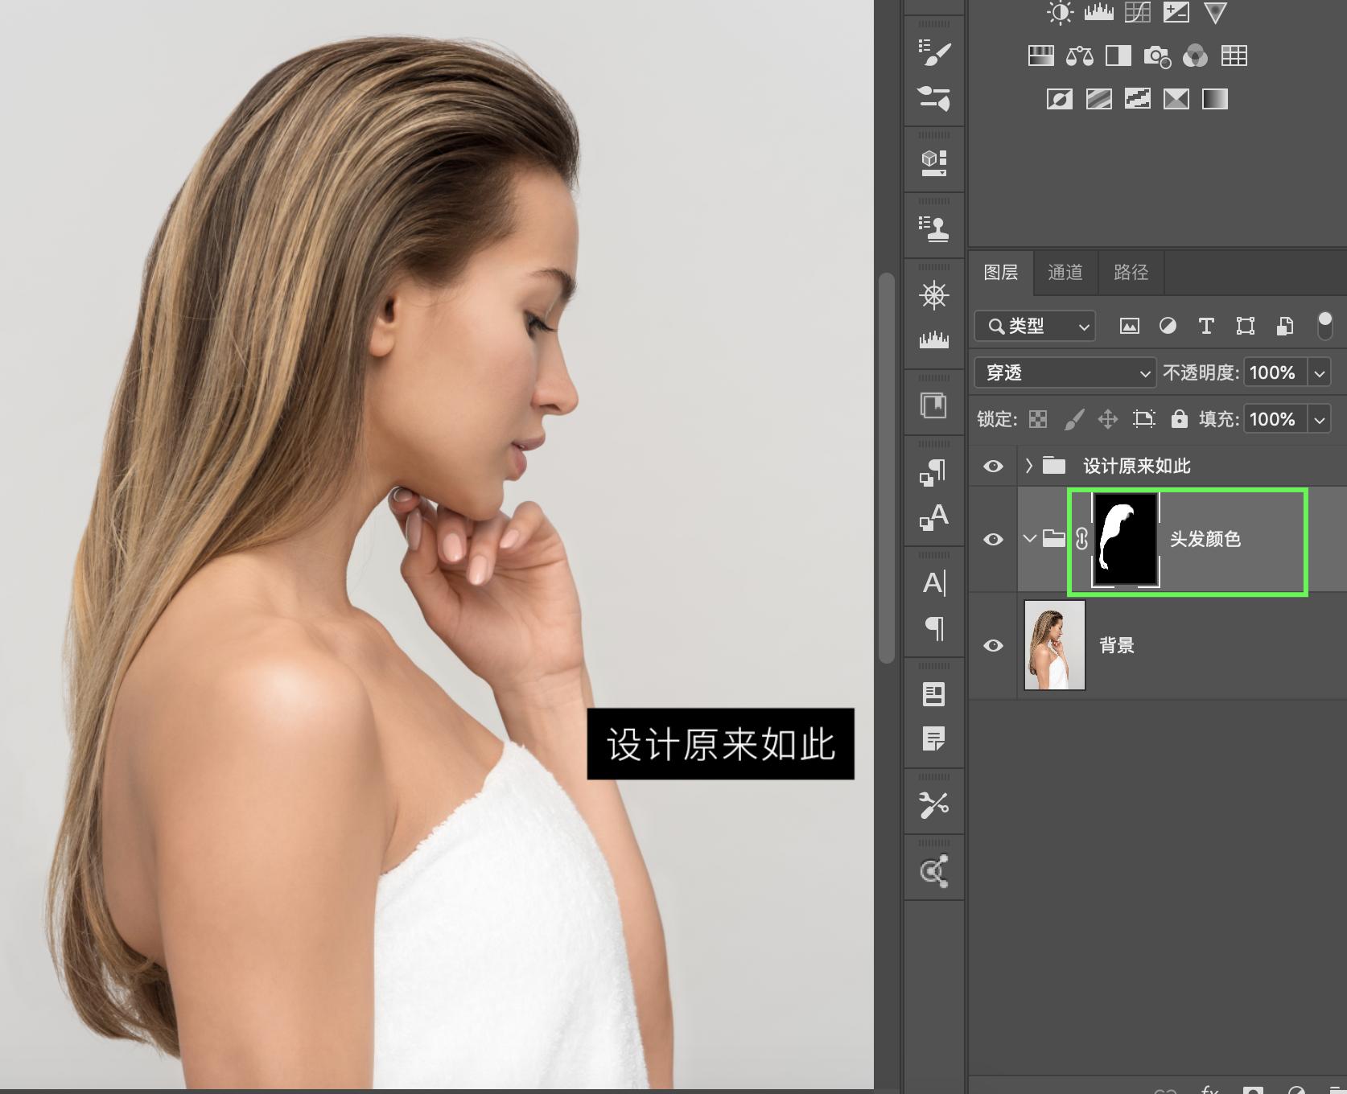Filter layers by type layers (T icon)
The width and height of the screenshot is (1347, 1094).
click(1205, 326)
